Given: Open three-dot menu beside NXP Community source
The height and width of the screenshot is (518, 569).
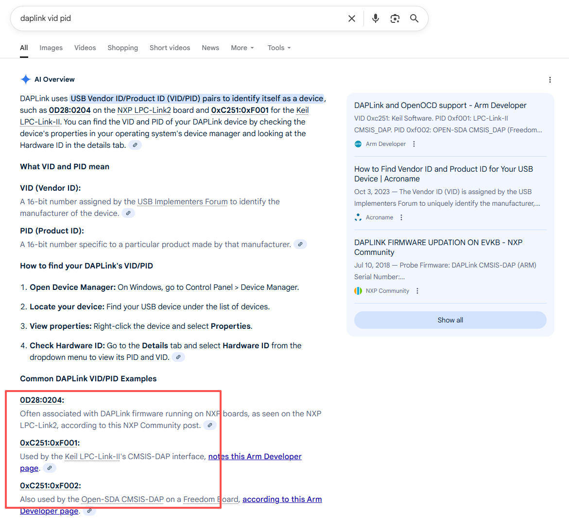Looking at the screenshot, I should pyautogui.click(x=417, y=291).
